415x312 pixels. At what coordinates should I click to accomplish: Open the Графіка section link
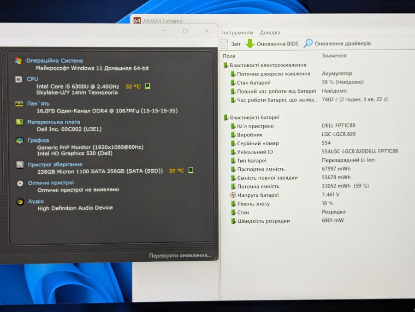pos(38,140)
